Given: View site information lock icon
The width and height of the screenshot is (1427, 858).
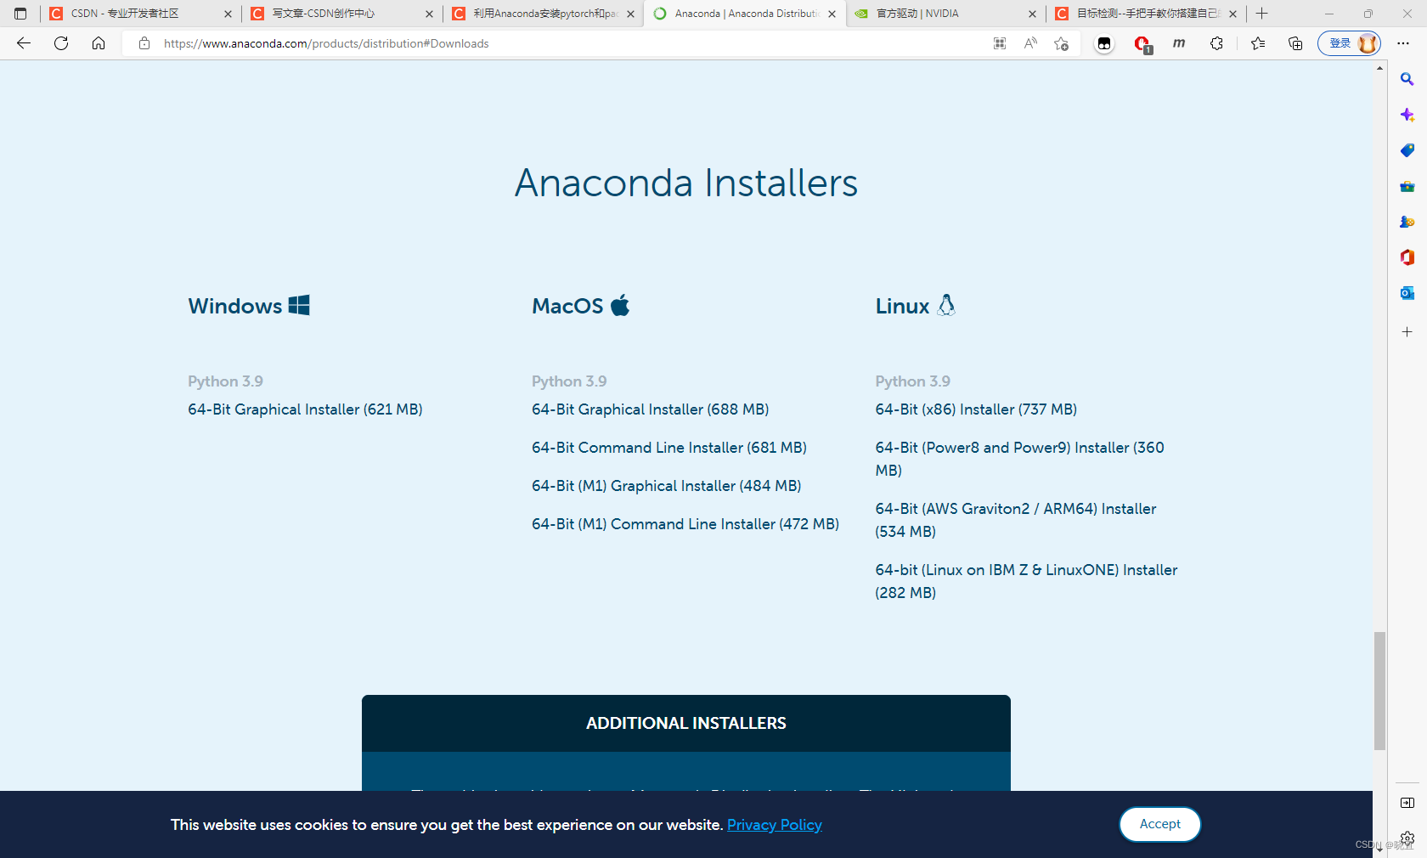Looking at the screenshot, I should pos(144,43).
